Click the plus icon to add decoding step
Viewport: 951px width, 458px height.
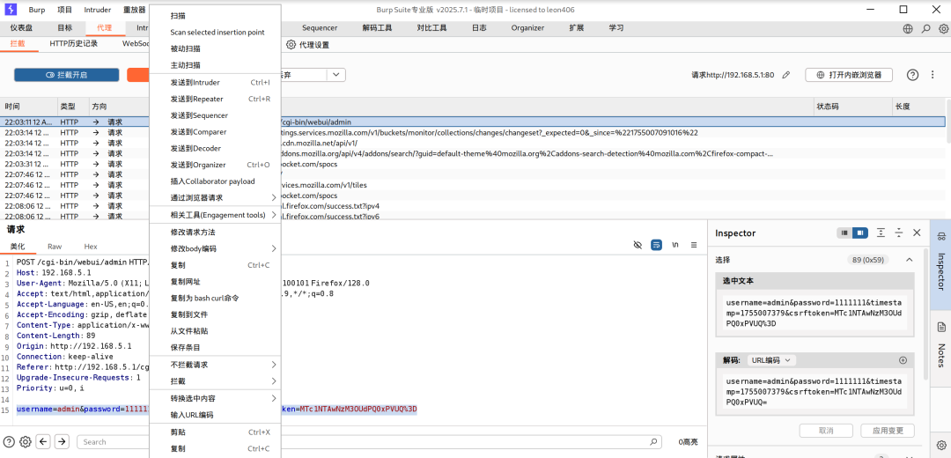pos(903,360)
